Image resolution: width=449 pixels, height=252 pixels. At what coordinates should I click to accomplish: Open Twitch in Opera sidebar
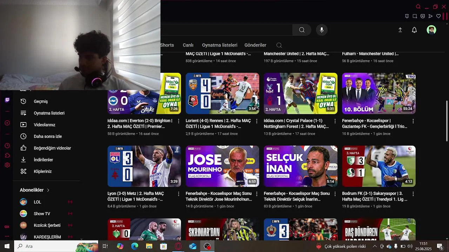click(x=7, y=100)
